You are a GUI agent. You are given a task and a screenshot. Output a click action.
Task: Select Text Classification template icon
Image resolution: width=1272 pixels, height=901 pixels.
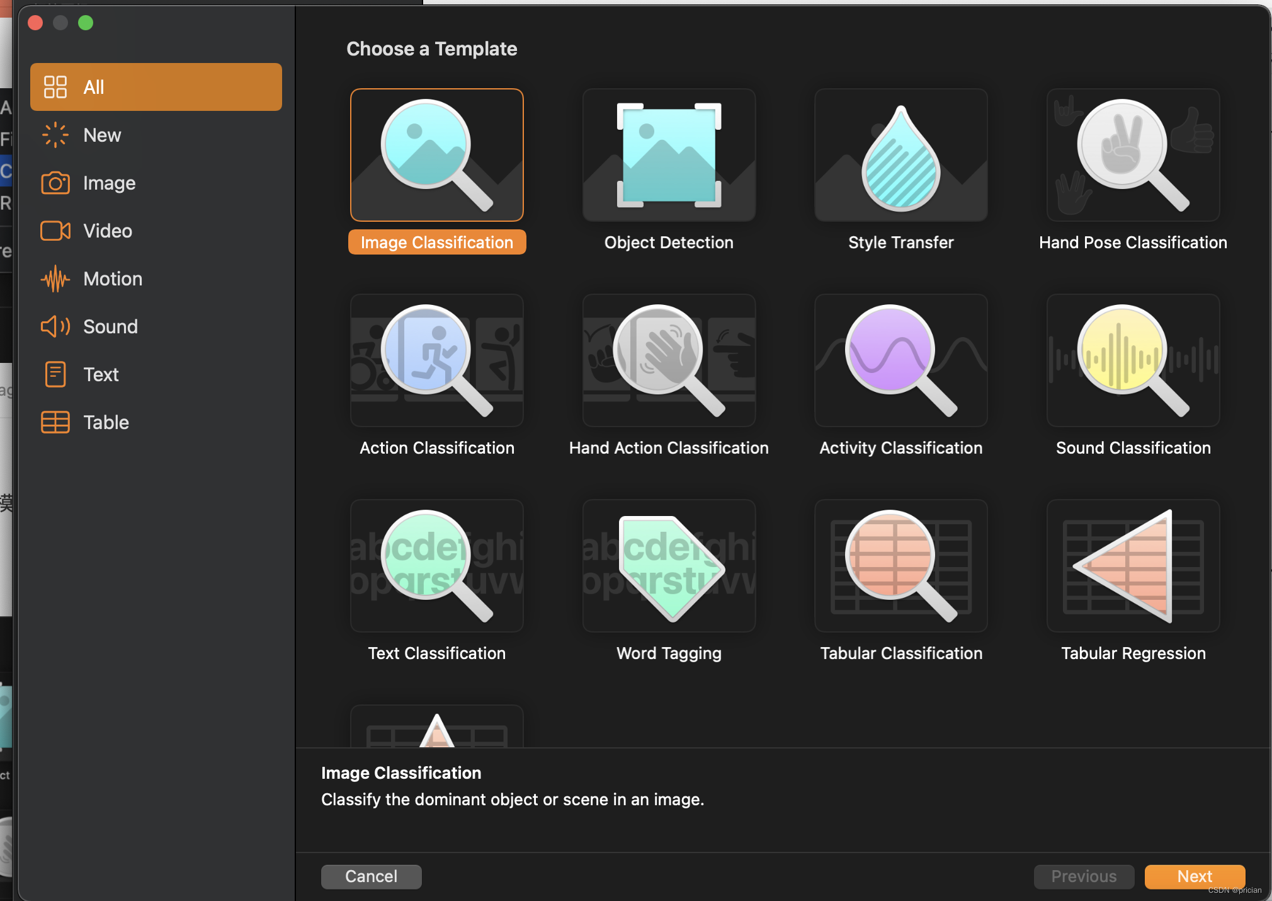[436, 566]
